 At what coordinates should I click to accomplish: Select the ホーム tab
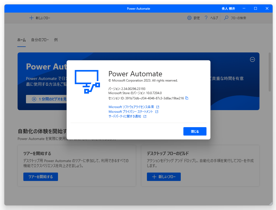[x=21, y=40]
